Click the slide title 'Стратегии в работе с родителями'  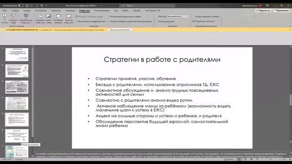pyautogui.click(x=162, y=60)
